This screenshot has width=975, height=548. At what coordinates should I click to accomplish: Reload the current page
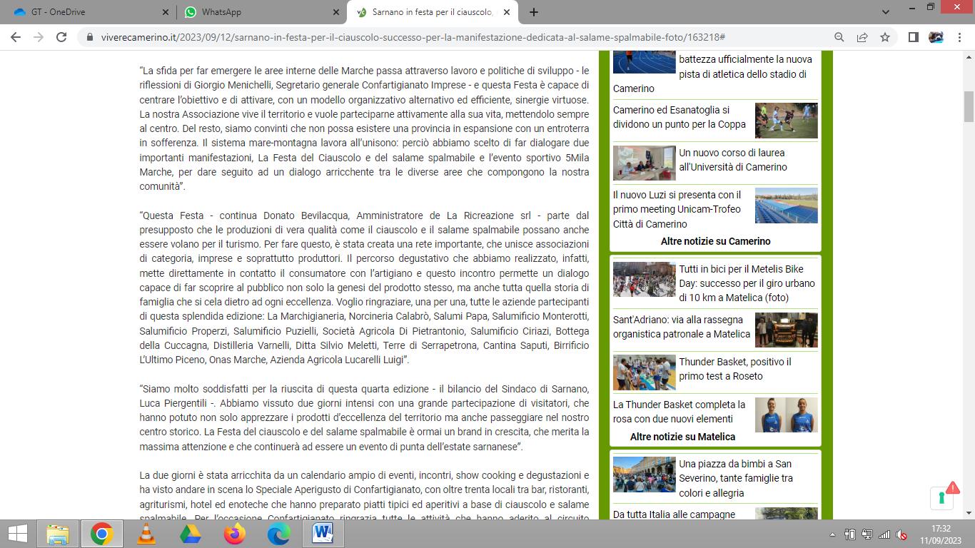click(61, 37)
